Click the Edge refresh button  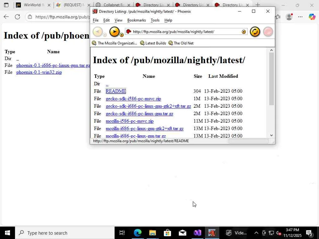point(17,17)
